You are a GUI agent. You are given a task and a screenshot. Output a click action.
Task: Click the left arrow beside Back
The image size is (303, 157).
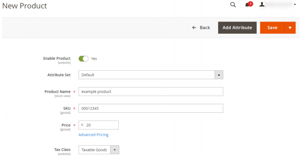(194, 28)
